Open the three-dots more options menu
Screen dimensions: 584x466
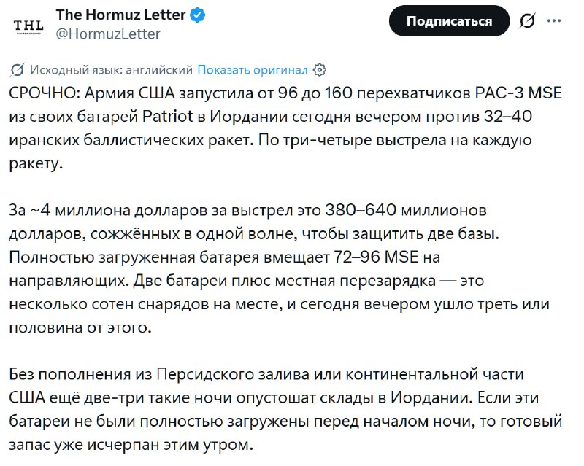(x=554, y=21)
